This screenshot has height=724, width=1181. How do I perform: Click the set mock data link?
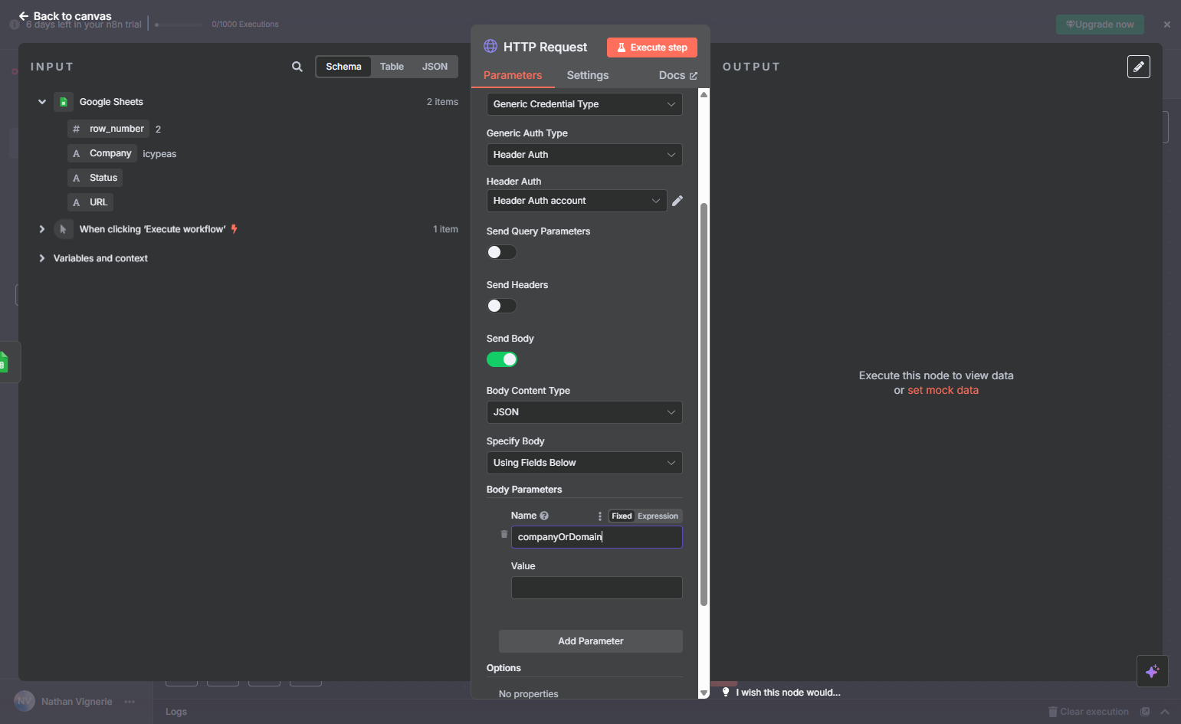pyautogui.click(x=943, y=390)
